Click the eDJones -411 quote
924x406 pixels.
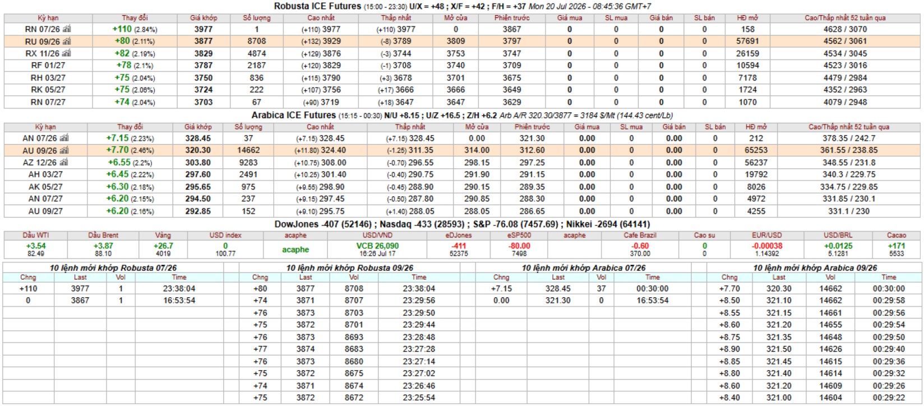(459, 246)
